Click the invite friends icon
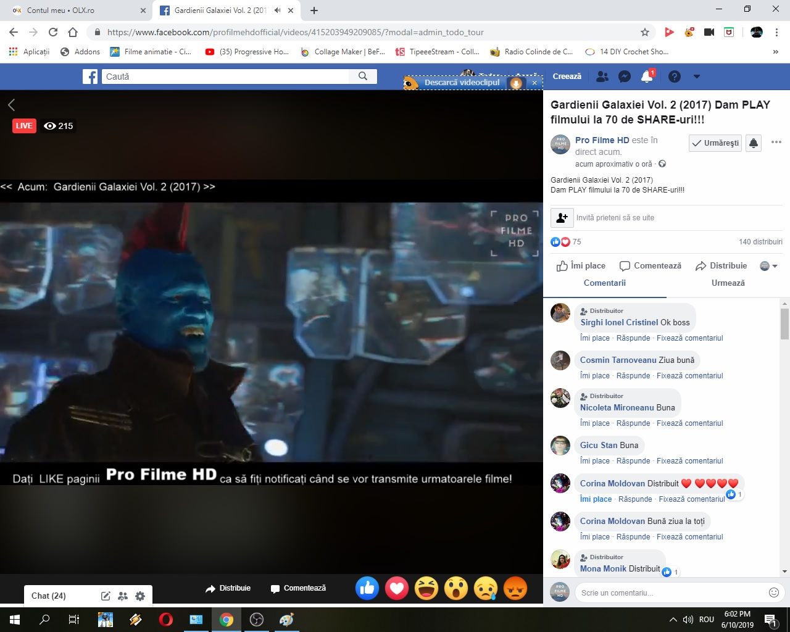The height and width of the screenshot is (632, 790). click(x=562, y=218)
